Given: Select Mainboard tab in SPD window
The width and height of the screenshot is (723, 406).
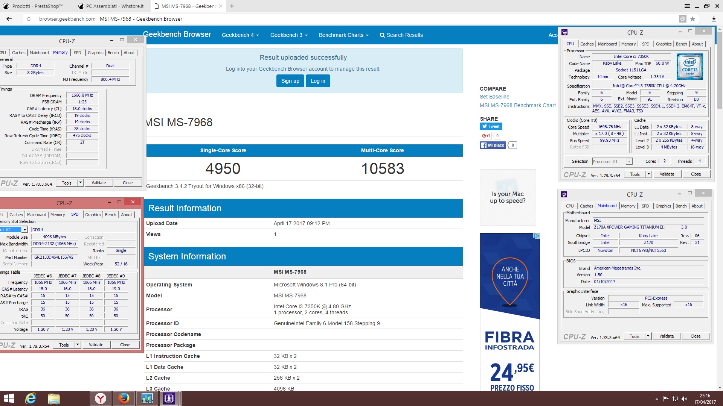Looking at the screenshot, I should (x=37, y=215).
